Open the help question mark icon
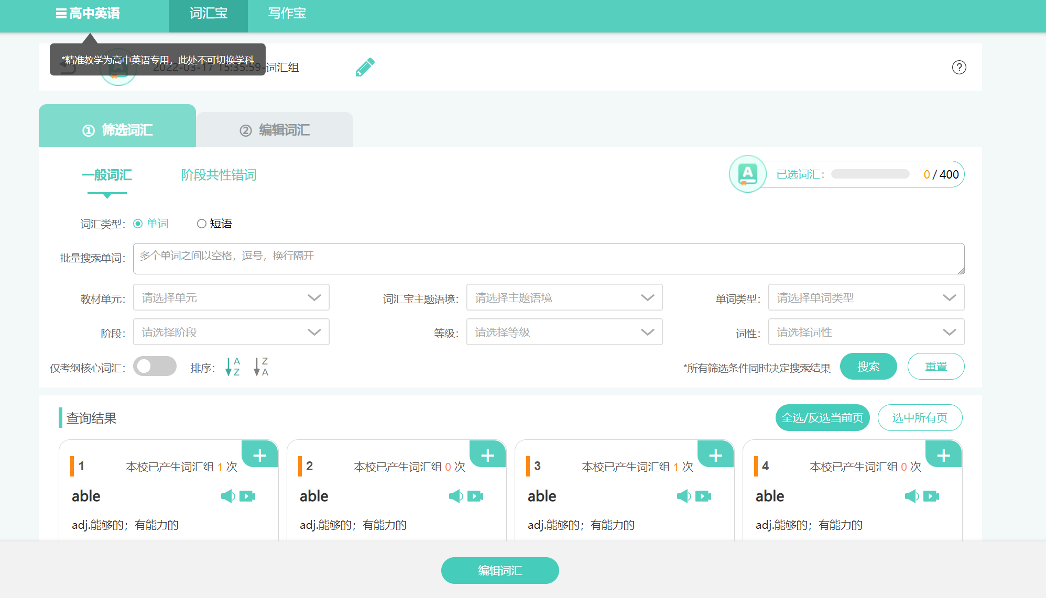 (x=959, y=67)
